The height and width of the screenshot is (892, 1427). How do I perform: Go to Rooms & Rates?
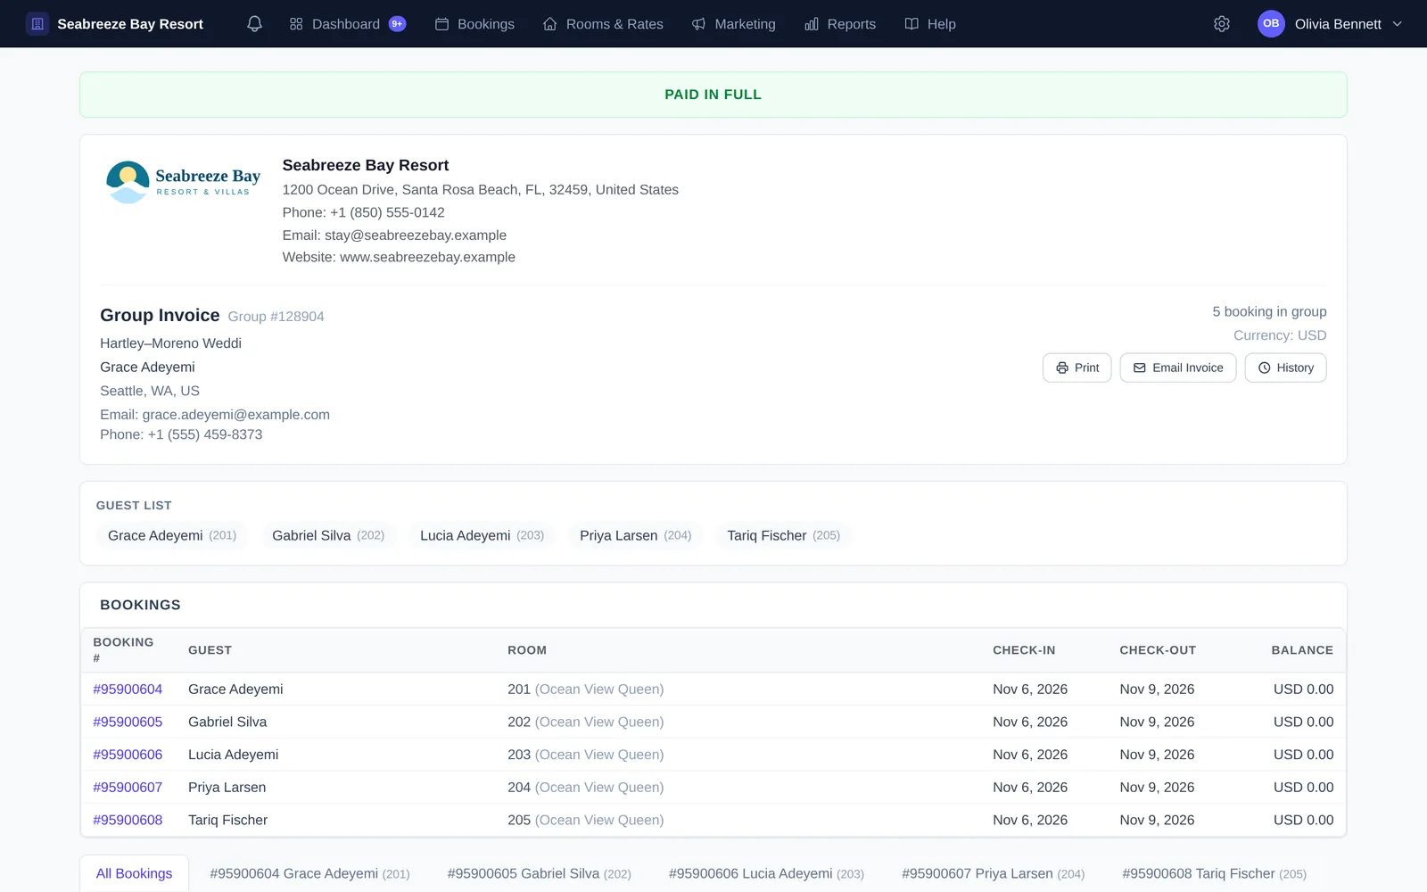603,24
